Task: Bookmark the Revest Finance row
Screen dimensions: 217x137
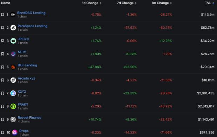Action: click(2, 120)
